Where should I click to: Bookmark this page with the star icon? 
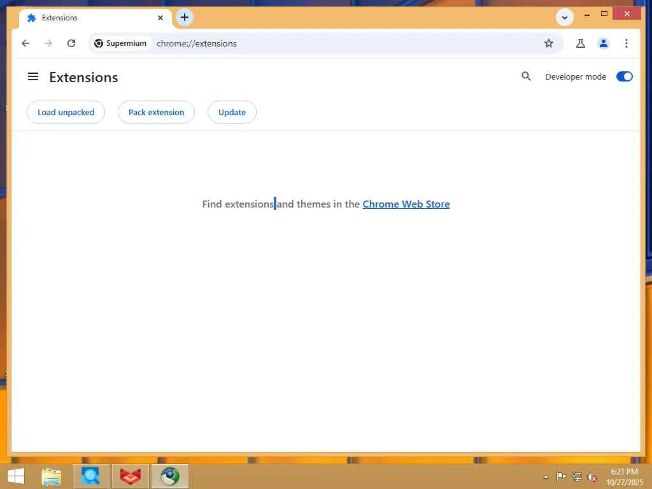[549, 43]
